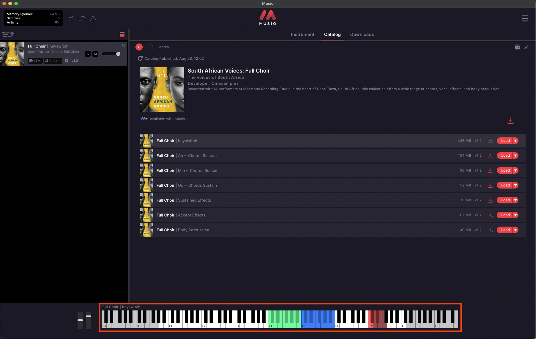Switch to the Downloads tab

point(362,34)
